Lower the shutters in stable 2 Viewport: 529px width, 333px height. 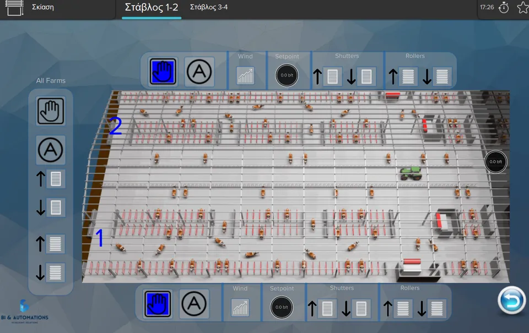360,77
